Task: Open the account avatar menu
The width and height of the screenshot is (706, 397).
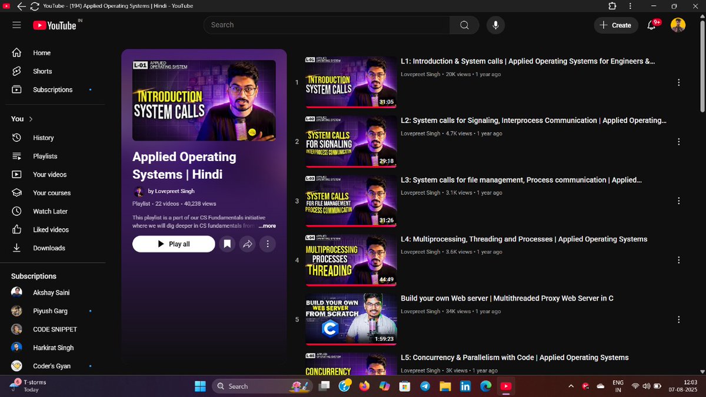Action: click(x=678, y=25)
